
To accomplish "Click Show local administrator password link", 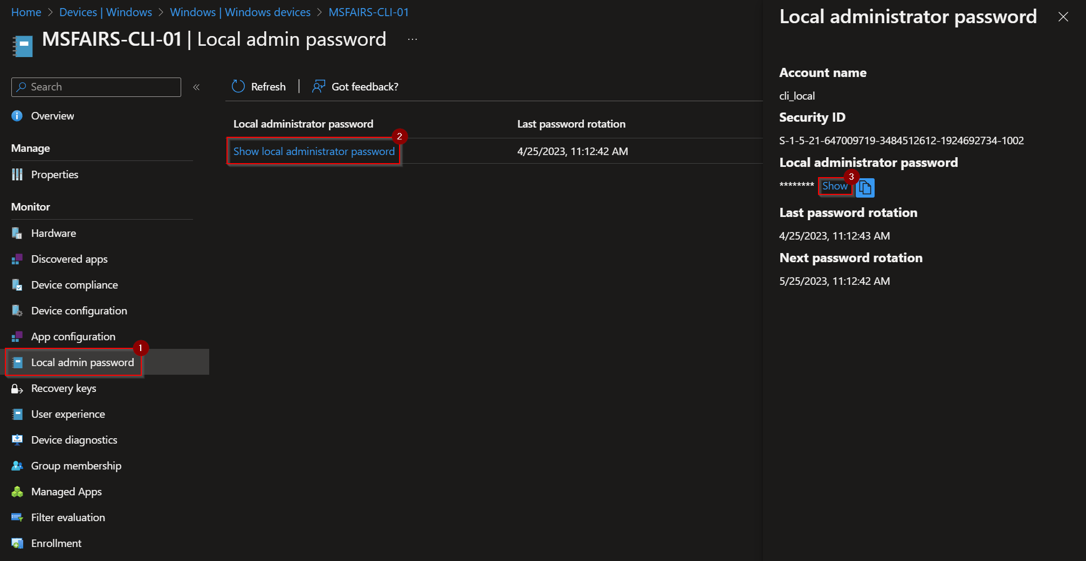I will click(314, 152).
